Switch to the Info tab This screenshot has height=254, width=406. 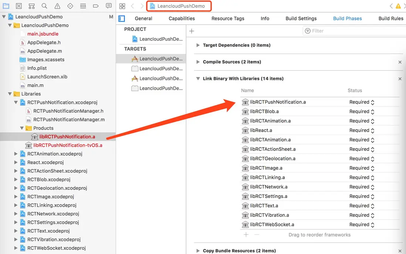pyautogui.click(x=265, y=18)
